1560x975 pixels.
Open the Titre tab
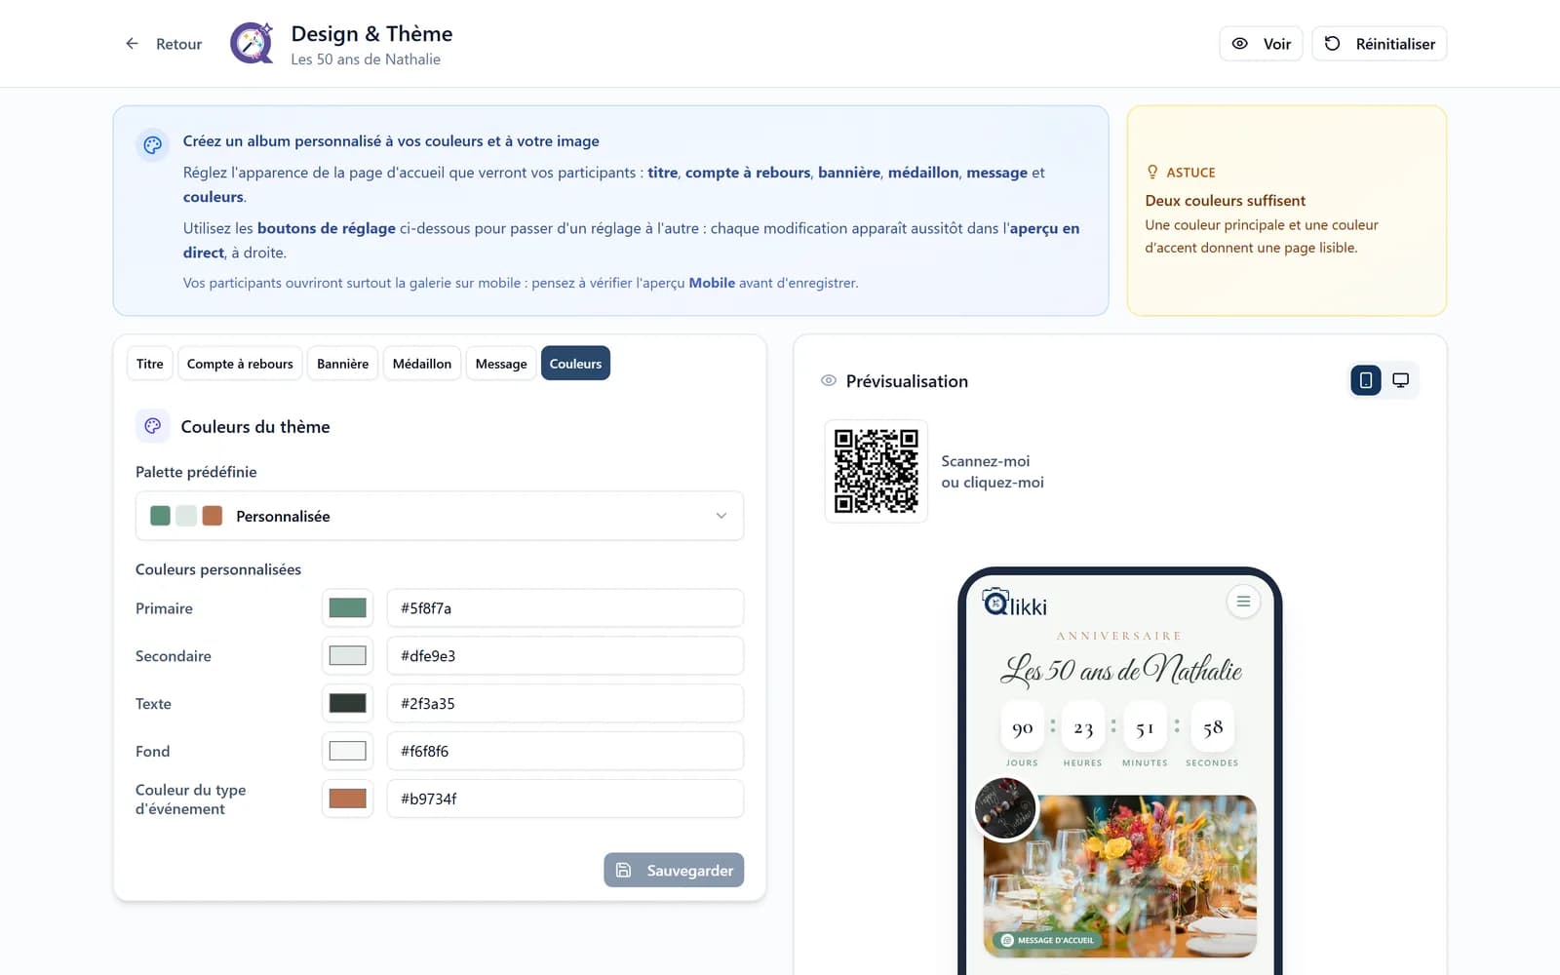point(150,364)
